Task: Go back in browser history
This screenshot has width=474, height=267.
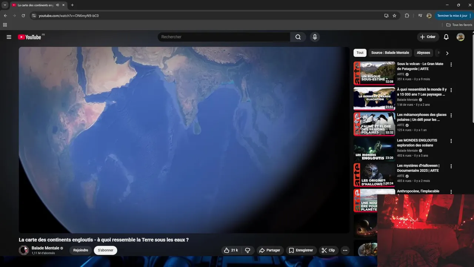Action: pyautogui.click(x=5, y=16)
